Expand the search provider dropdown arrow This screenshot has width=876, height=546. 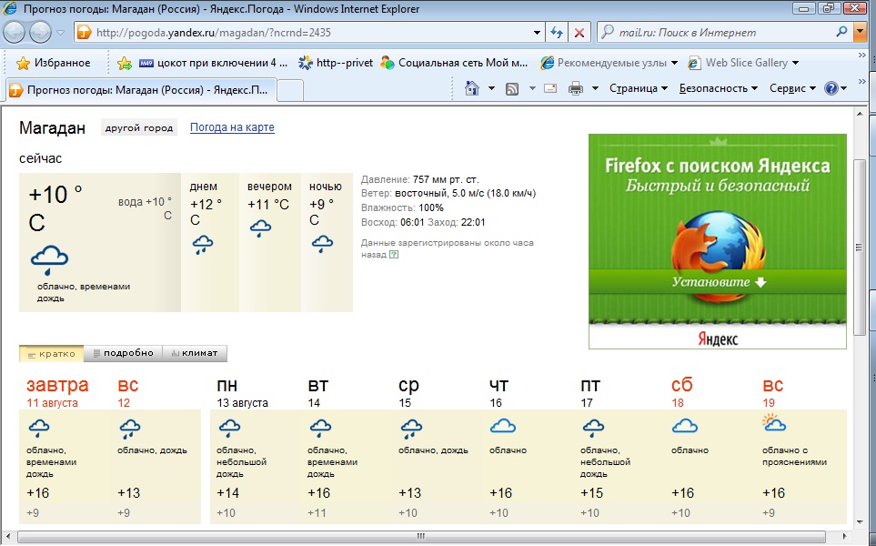861,33
